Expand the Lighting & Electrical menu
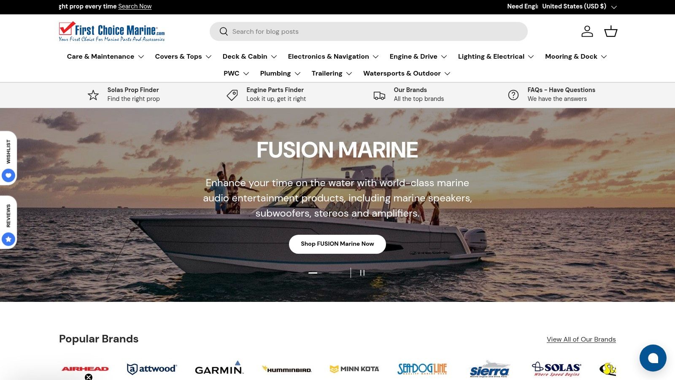Screen dimensions: 675x380 click(x=496, y=57)
